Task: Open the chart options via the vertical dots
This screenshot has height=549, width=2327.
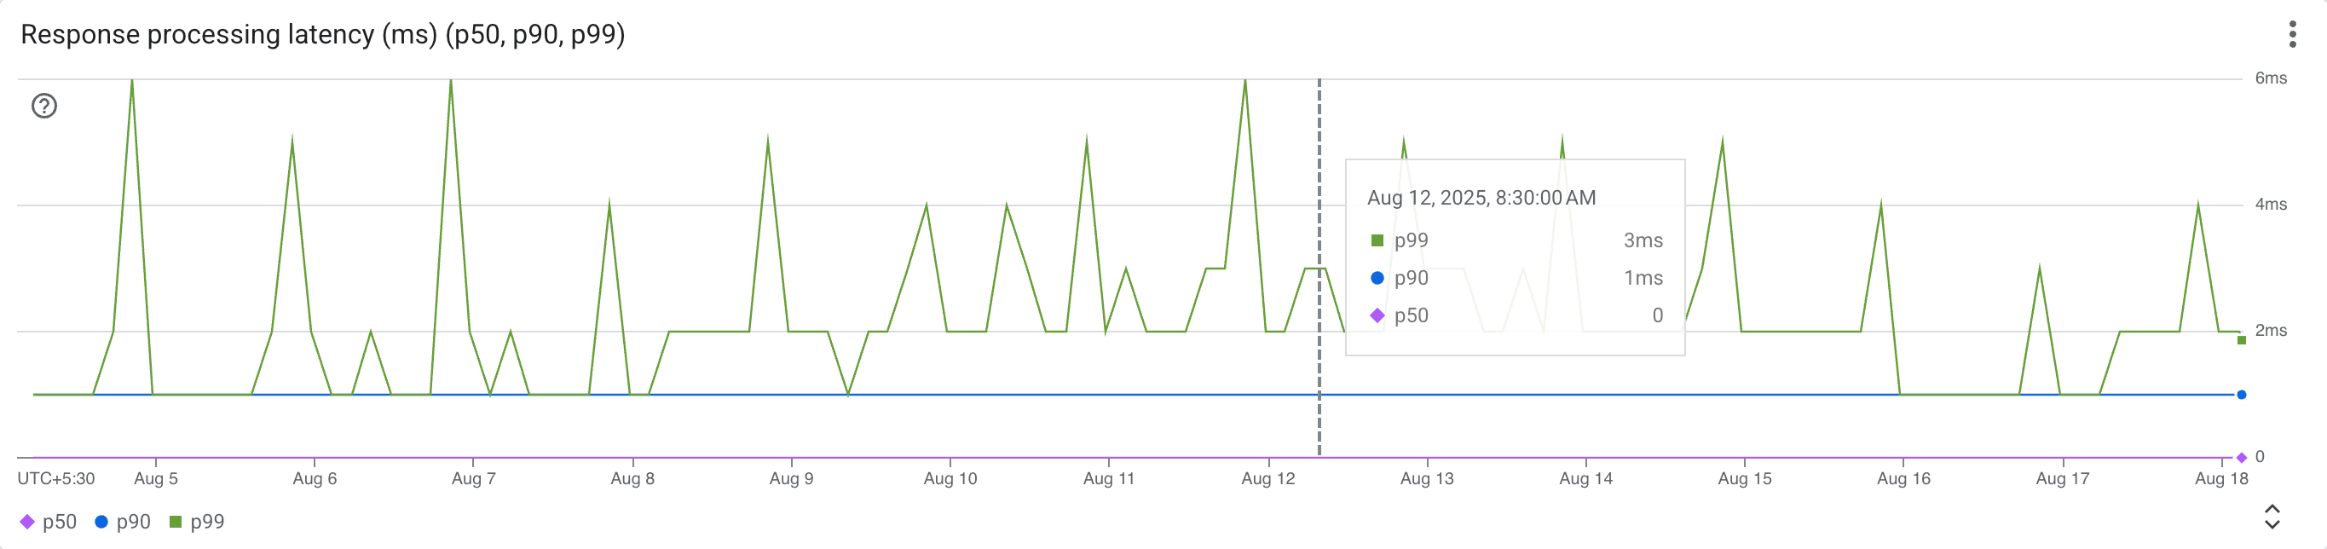Action: coord(2296,35)
